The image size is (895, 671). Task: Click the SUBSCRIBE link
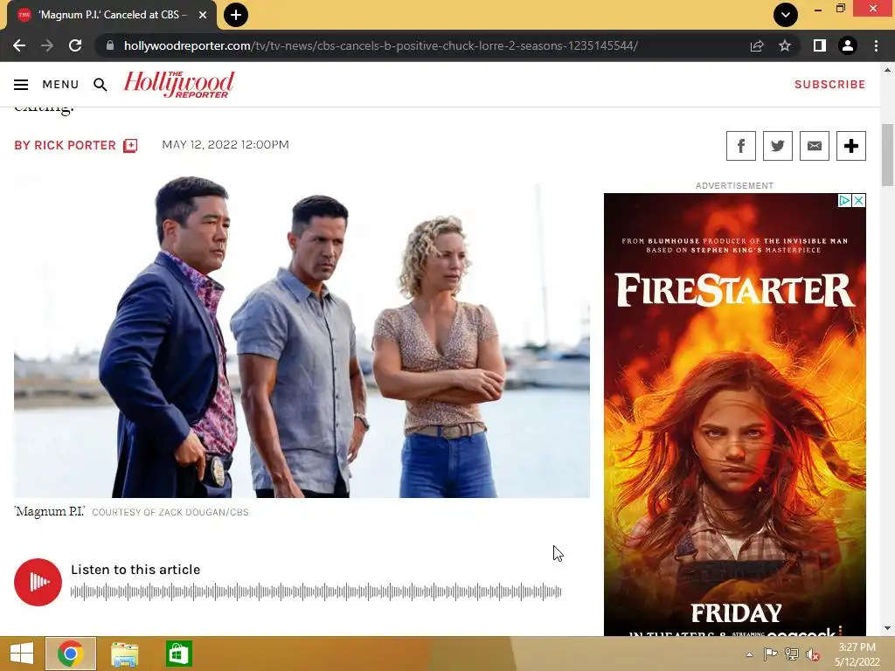[830, 85]
